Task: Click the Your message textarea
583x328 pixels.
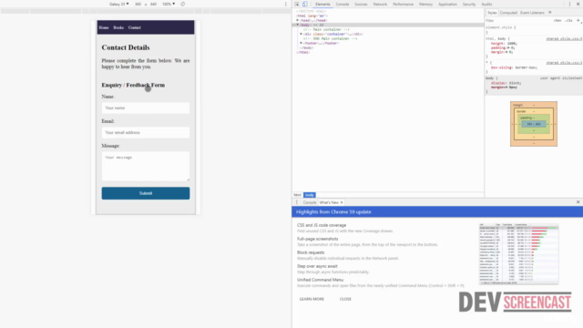Action: [146, 166]
